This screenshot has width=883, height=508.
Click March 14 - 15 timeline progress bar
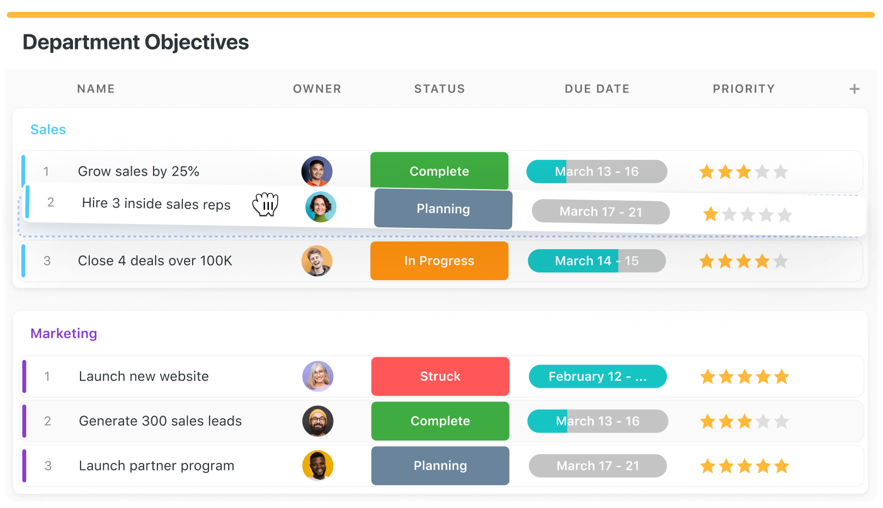(597, 261)
